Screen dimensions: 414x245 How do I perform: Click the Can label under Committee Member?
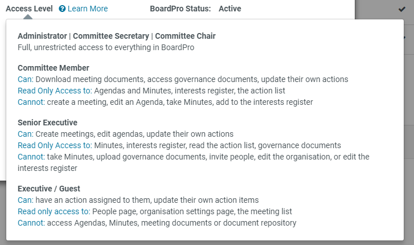pos(25,79)
